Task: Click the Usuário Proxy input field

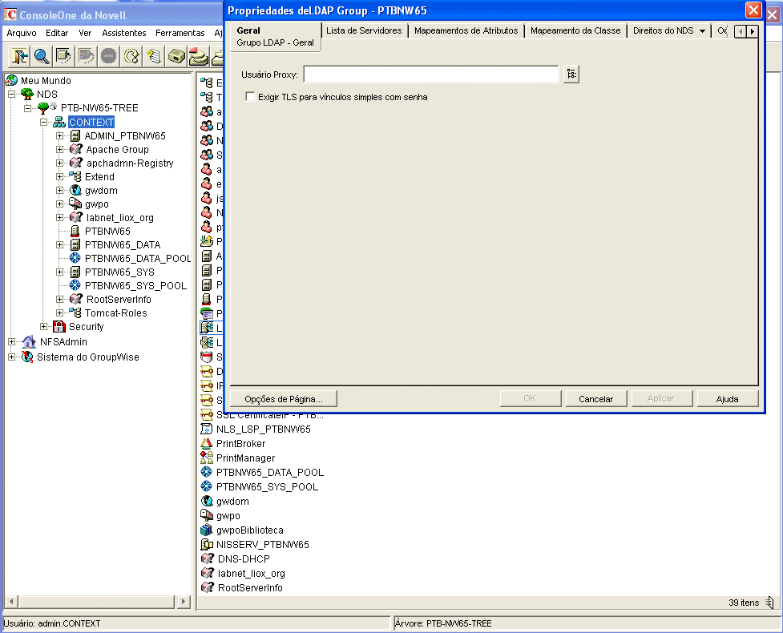Action: point(431,75)
